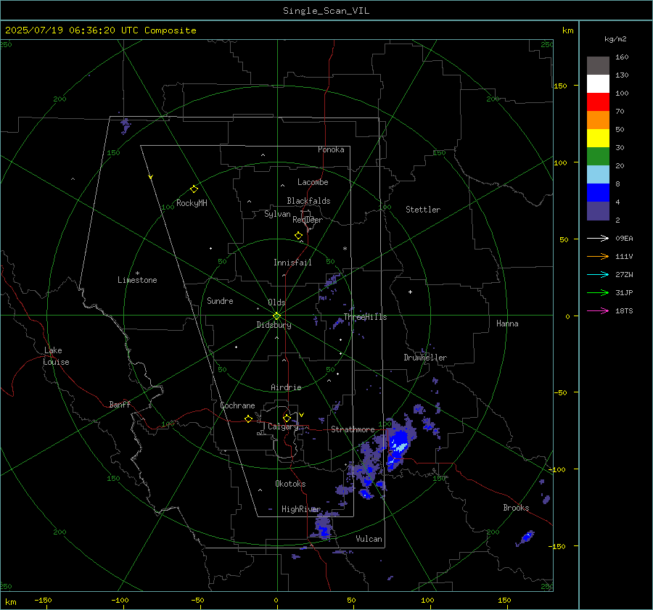Click the Limestone location label

pyautogui.click(x=137, y=280)
